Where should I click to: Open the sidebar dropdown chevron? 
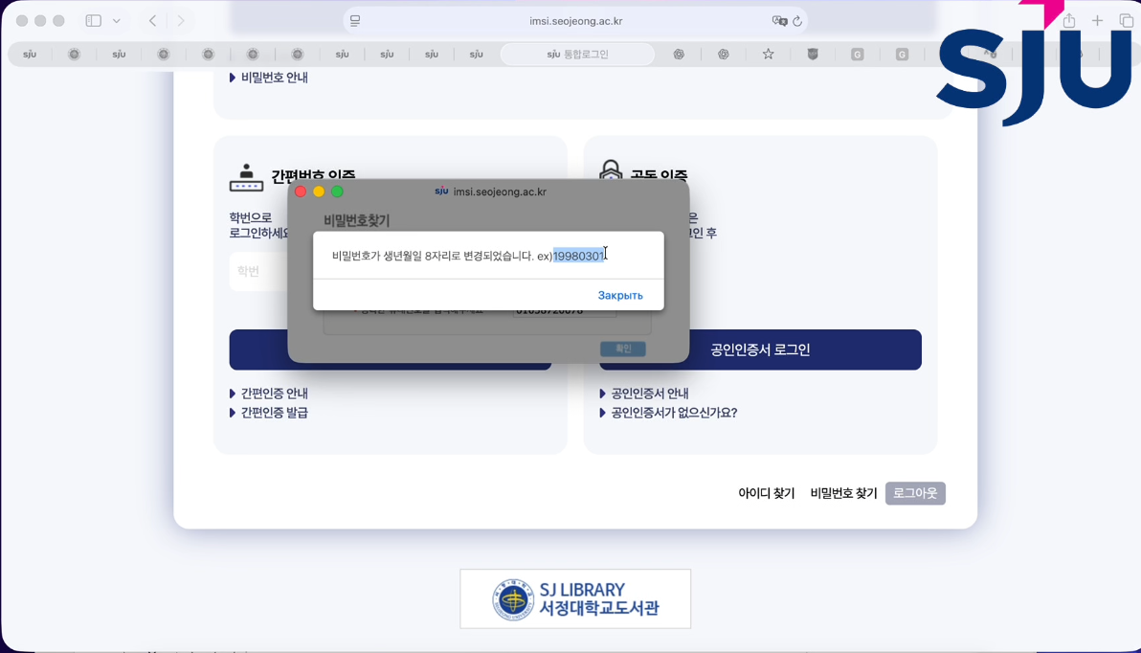[117, 20]
